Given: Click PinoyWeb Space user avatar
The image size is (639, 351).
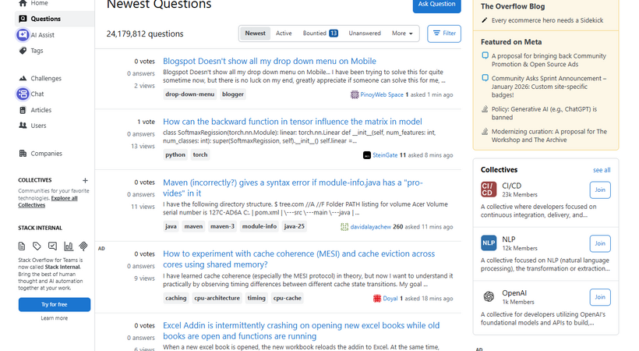Looking at the screenshot, I should click(355, 94).
